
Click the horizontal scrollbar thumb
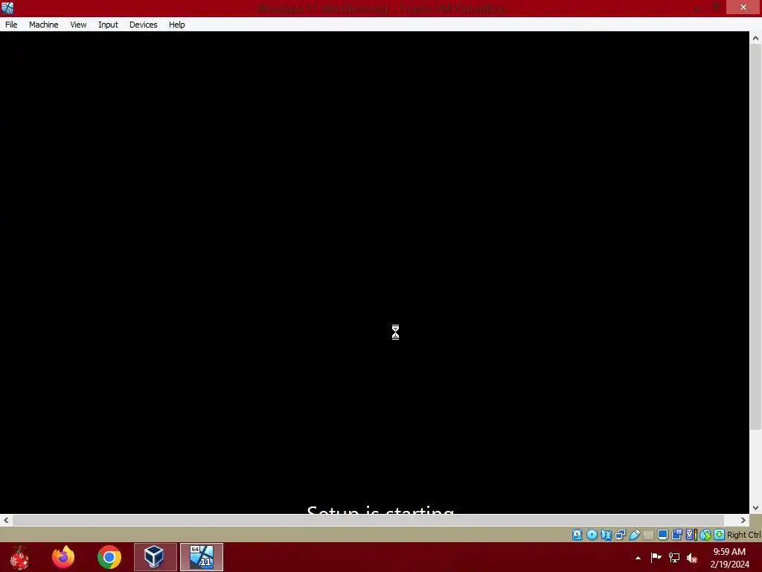pos(368,520)
